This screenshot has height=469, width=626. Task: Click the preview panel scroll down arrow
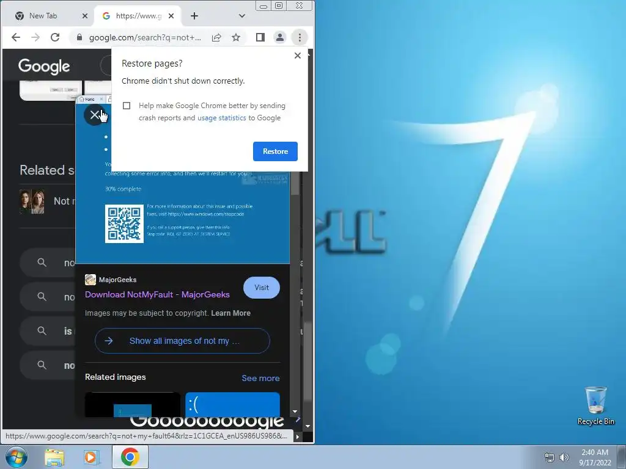[295, 412]
